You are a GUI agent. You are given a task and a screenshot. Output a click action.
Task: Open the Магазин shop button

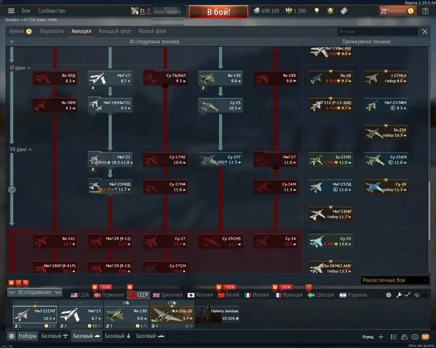(397, 11)
